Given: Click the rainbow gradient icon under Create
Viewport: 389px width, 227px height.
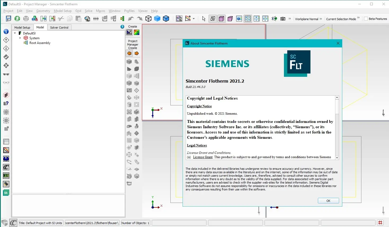Looking at the screenshot, I should pos(137,32).
